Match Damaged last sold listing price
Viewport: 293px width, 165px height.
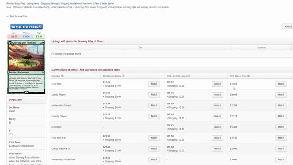(217, 127)
